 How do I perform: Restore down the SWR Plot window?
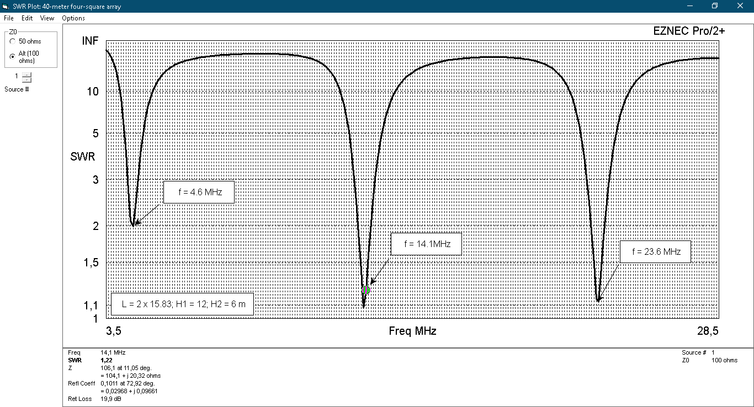pyautogui.click(x=715, y=6)
